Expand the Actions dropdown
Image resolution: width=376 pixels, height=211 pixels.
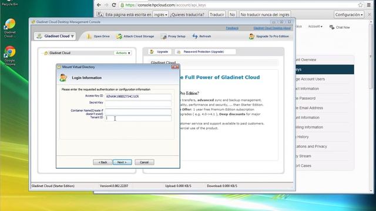[x=123, y=53]
